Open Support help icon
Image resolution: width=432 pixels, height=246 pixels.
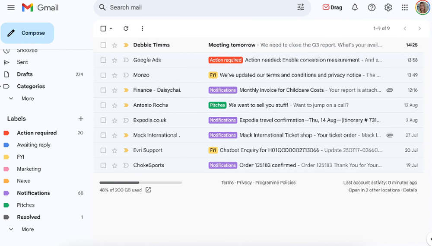(x=372, y=7)
